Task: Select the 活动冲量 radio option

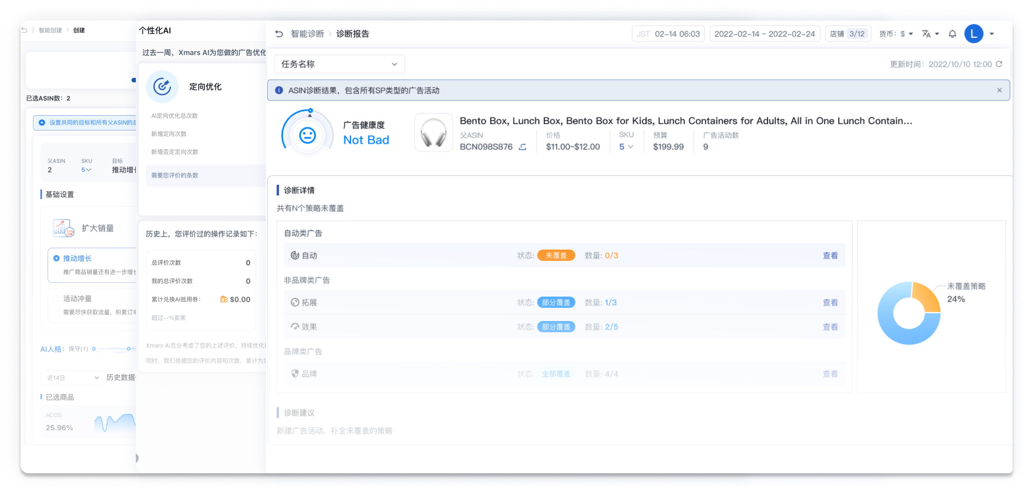Action: point(56,299)
